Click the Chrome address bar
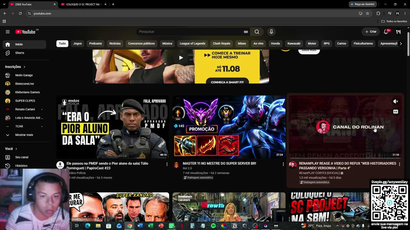The width and height of the screenshot is (410, 230). pyautogui.click(x=192, y=13)
